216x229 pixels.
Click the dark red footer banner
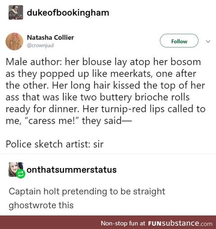(x=108, y=222)
